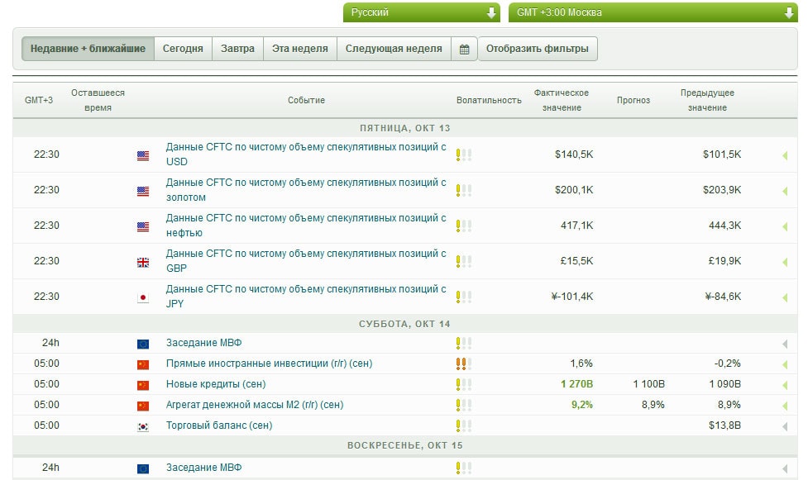This screenshot has height=480, width=808.
Task: Expand details arrow for Агрегат денежной массы M2
Action: click(784, 406)
